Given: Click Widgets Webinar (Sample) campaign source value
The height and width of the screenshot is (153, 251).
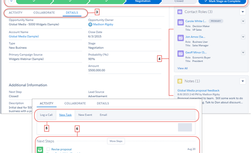Looking at the screenshot, I should tap(26, 59).
